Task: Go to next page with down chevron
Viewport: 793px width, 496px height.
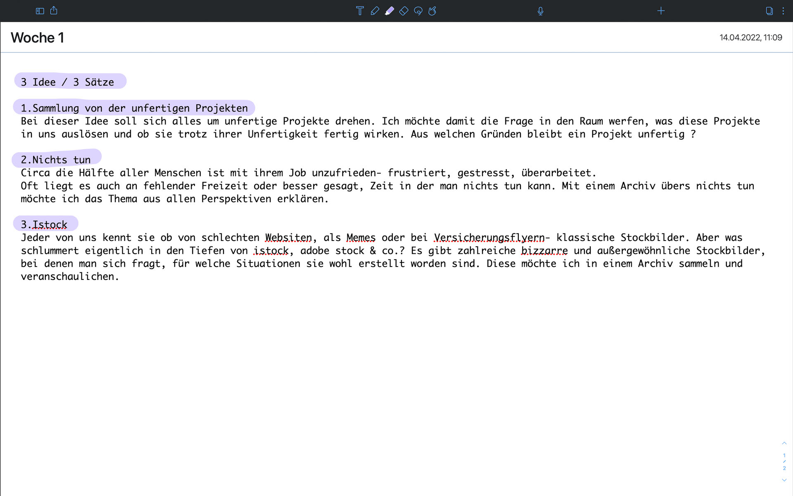Action: (x=784, y=480)
